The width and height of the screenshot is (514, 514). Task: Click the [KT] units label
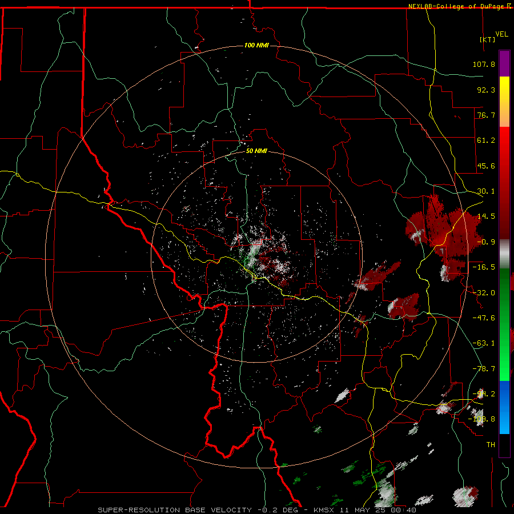pos(488,39)
